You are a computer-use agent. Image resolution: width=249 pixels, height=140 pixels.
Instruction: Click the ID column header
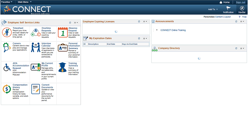85,44
